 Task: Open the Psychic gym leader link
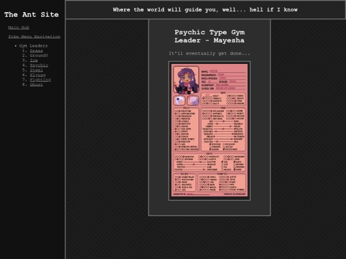[39, 65]
